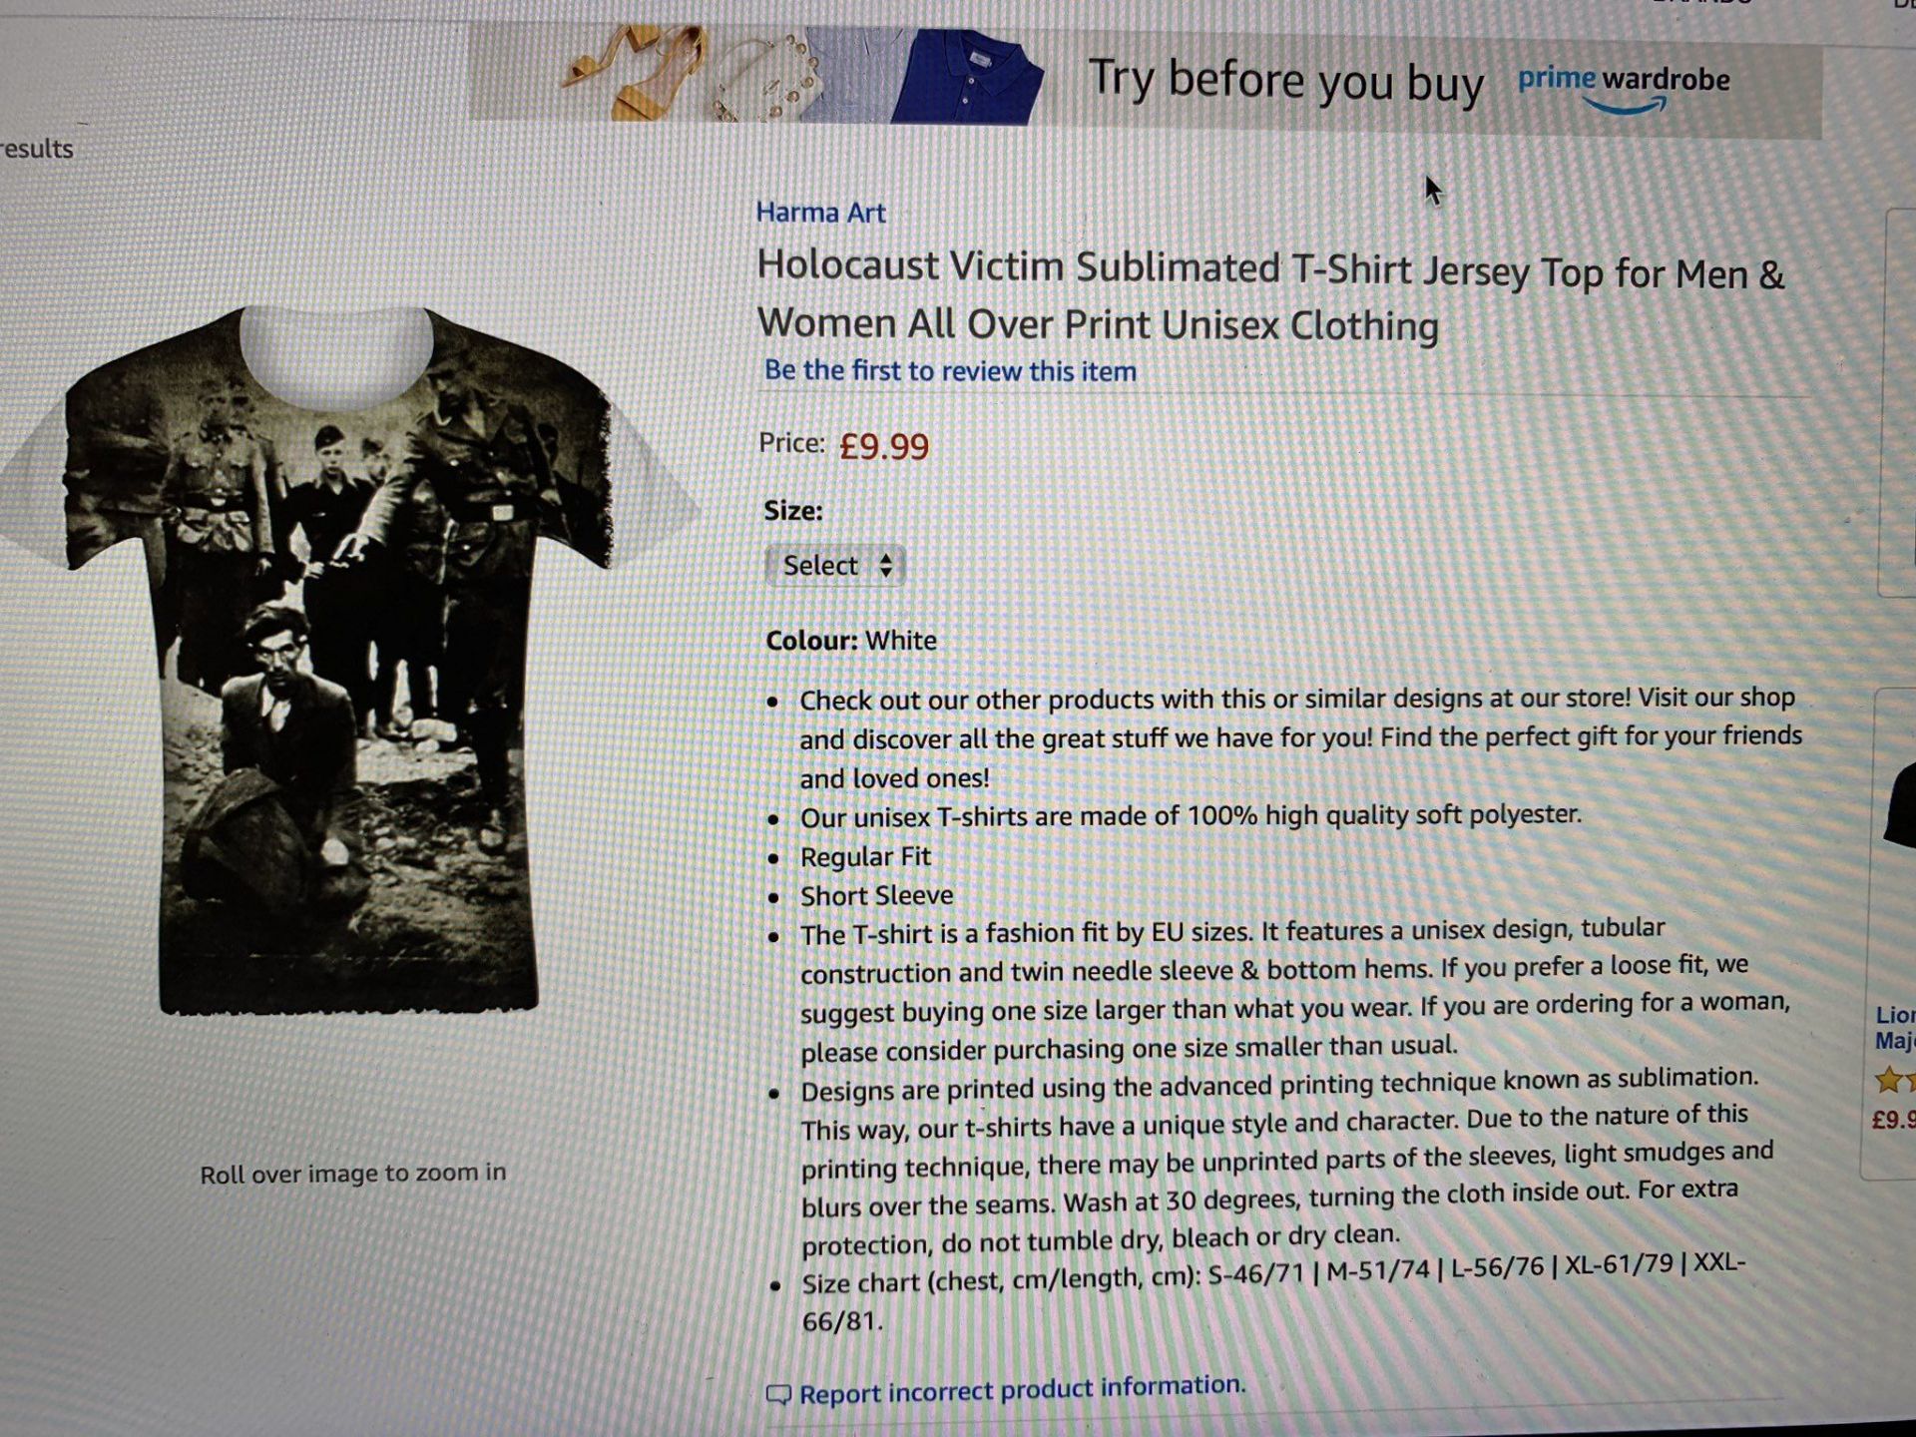Click the size selector arrows
The width and height of the screenshot is (1916, 1437).
click(885, 566)
